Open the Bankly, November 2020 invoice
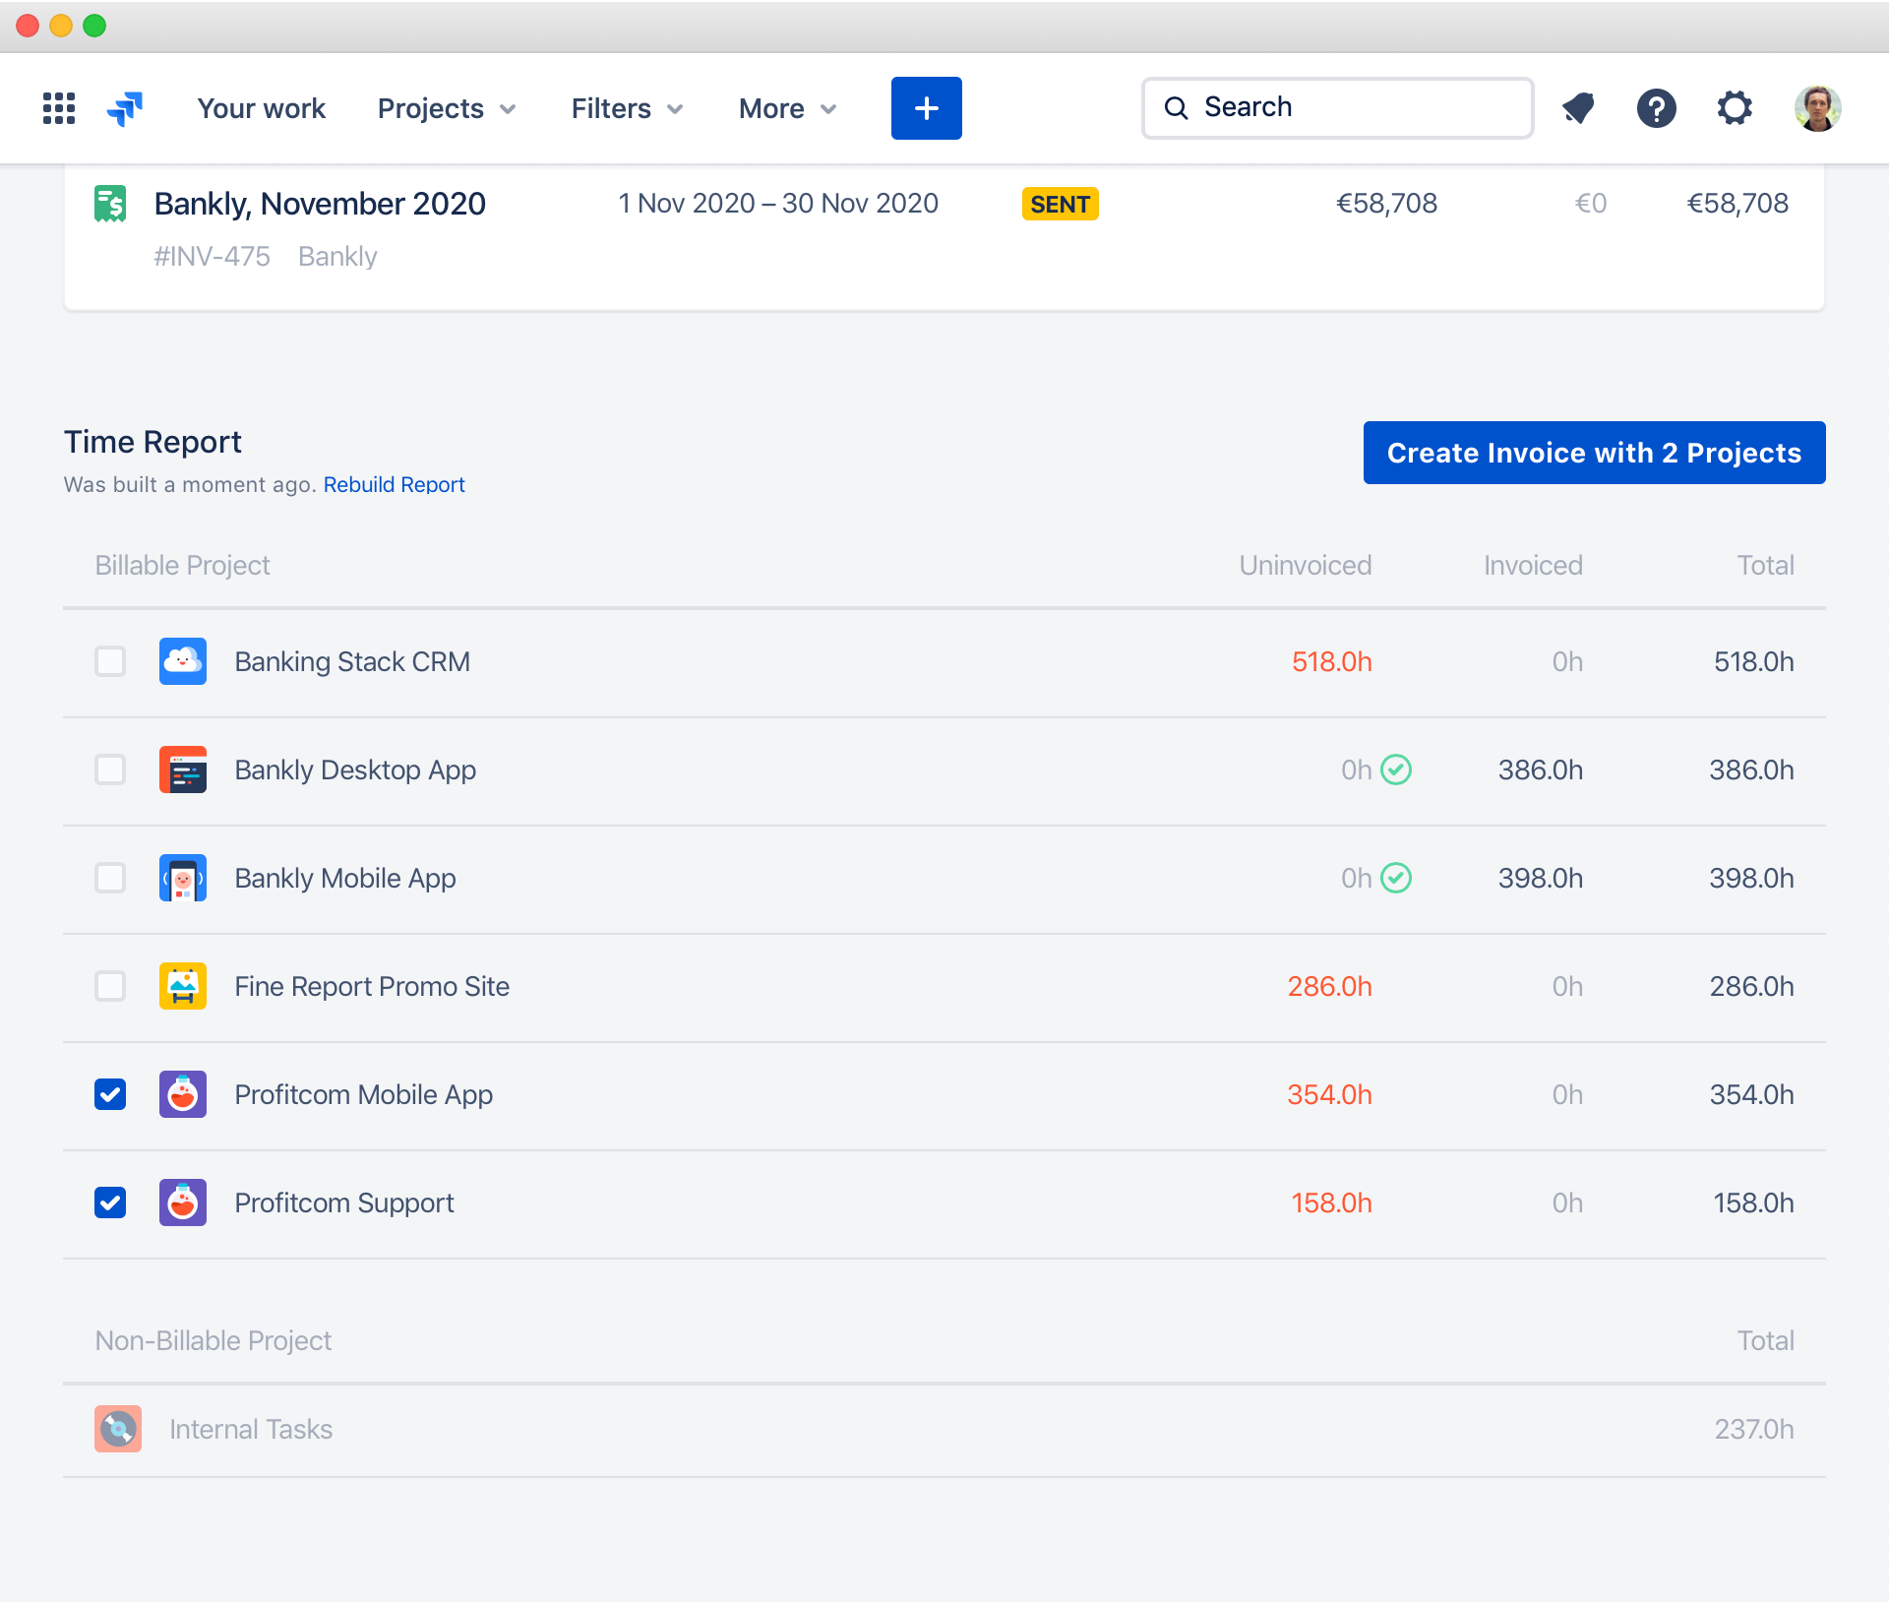1889x1602 pixels. pos(320,204)
